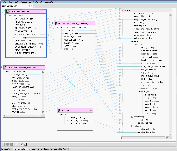
Task: Select telephone_number ? string in Return
Action: pyautogui.click(x=145, y=20)
